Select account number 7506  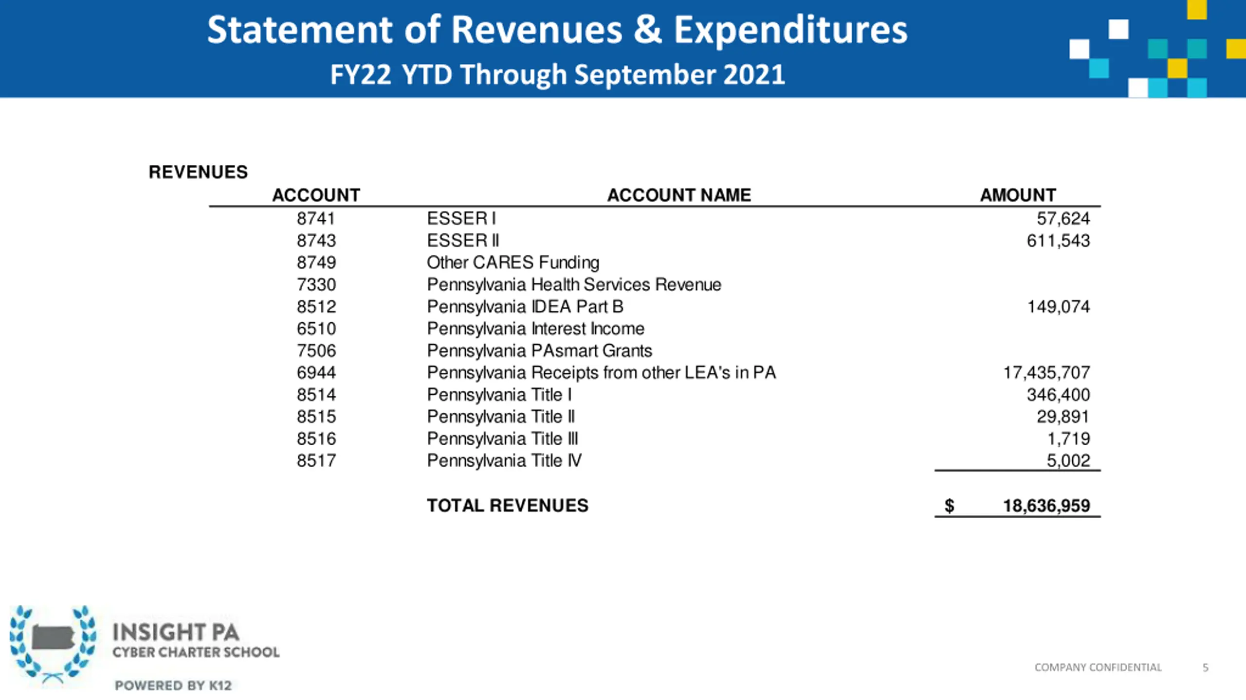click(x=316, y=350)
